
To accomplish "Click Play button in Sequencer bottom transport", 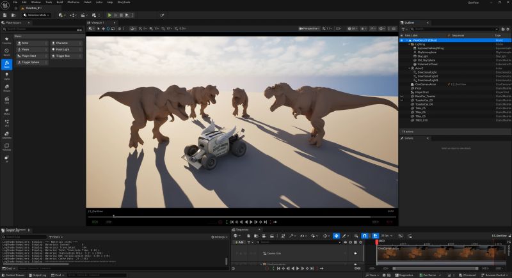I will [298, 268].
